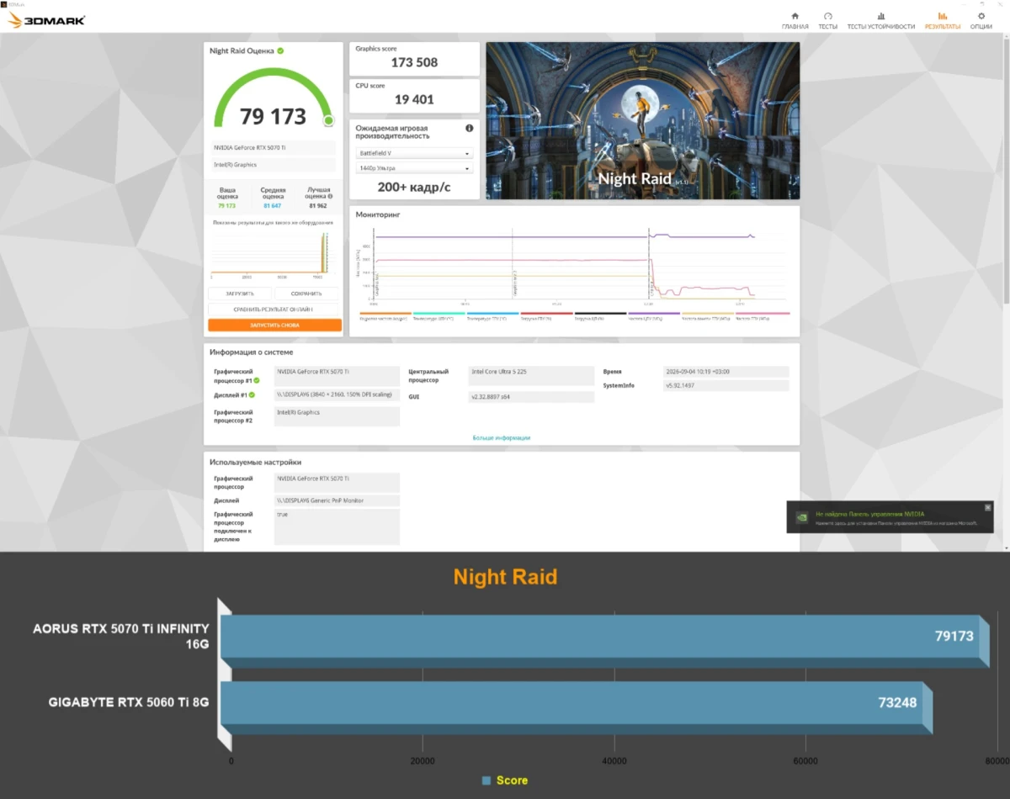Click the SystemInfo version v5.92.1497
1010x799 pixels.
click(726, 386)
